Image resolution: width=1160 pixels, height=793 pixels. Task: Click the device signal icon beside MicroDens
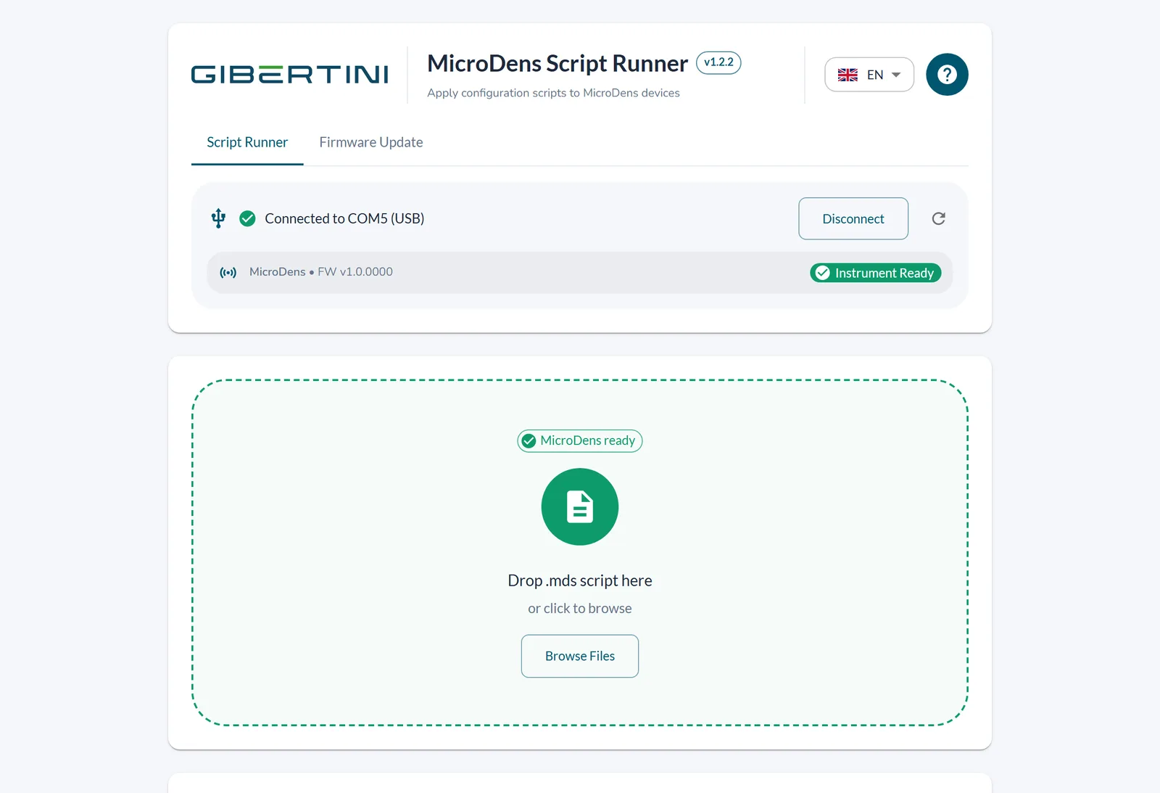click(228, 273)
